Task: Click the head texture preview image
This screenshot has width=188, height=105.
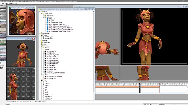Action: click(22, 22)
